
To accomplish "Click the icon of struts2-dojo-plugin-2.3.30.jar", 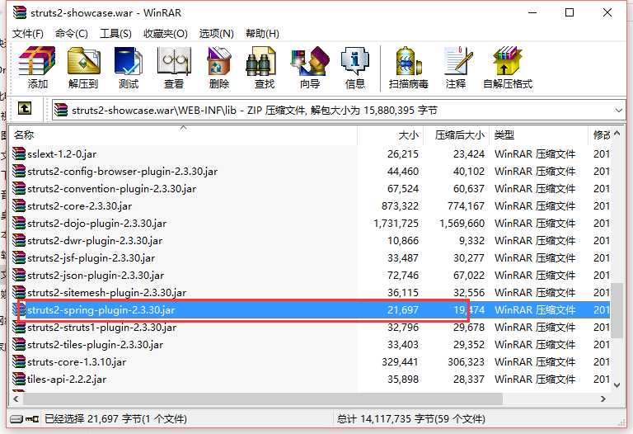I will coord(19,223).
